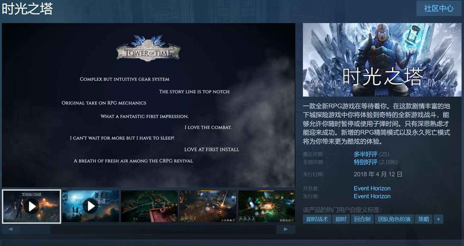Open the 特别好评 all reviews link
The height and width of the screenshot is (246, 464).
pyautogui.click(x=365, y=162)
